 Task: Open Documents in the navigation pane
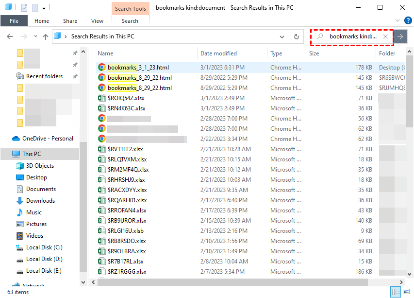click(x=41, y=189)
